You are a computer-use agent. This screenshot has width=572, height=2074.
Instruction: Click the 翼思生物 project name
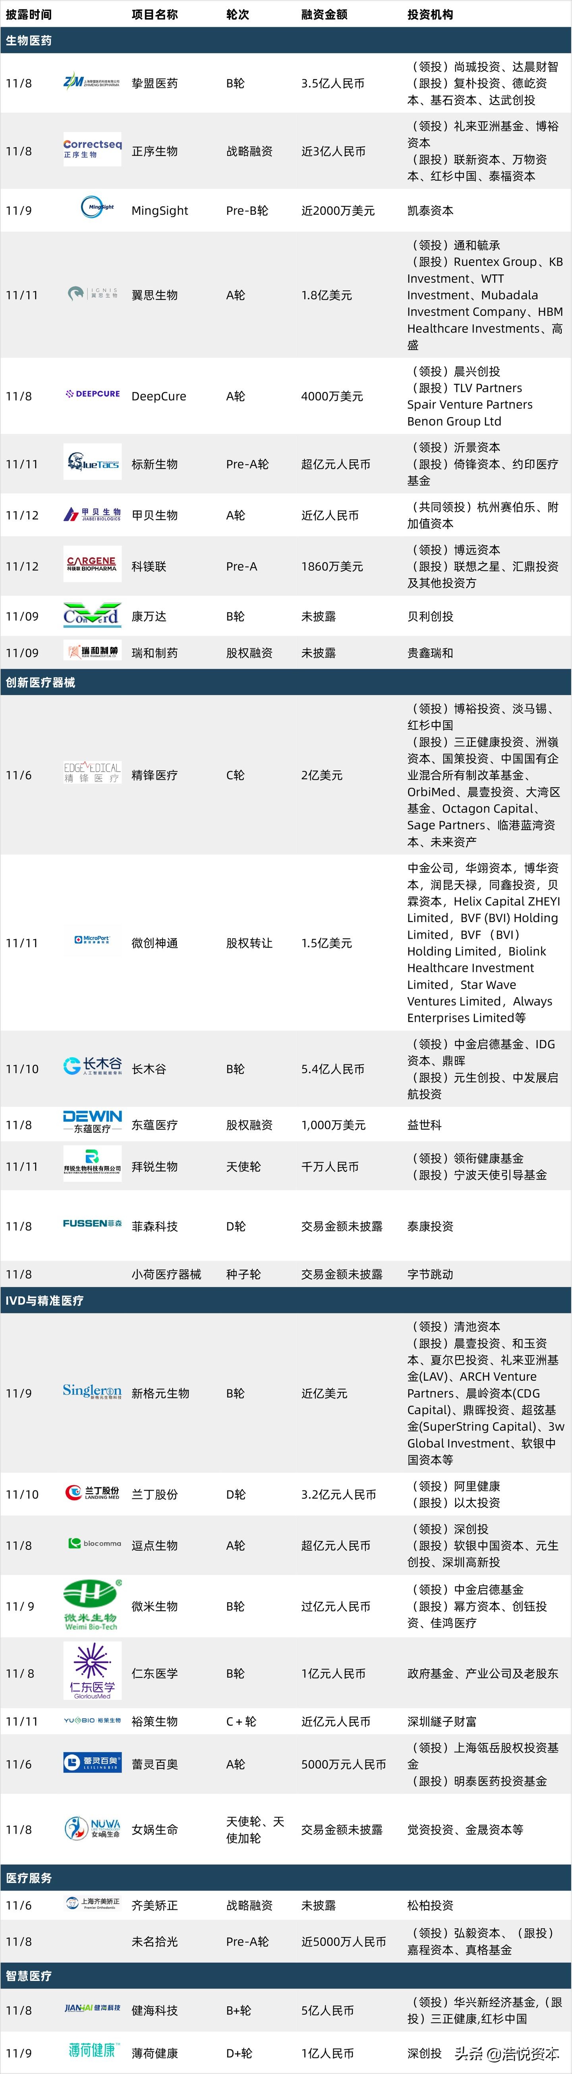pos(155,295)
